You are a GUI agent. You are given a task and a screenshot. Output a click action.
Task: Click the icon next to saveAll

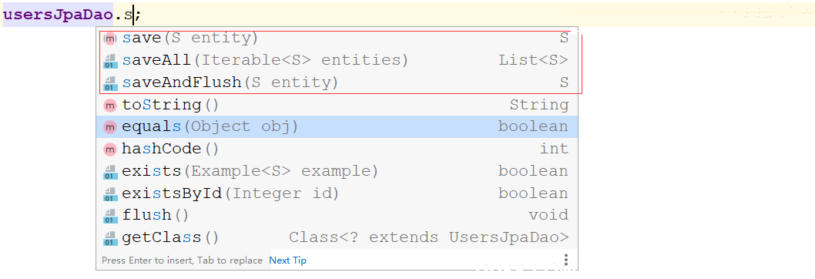[109, 61]
